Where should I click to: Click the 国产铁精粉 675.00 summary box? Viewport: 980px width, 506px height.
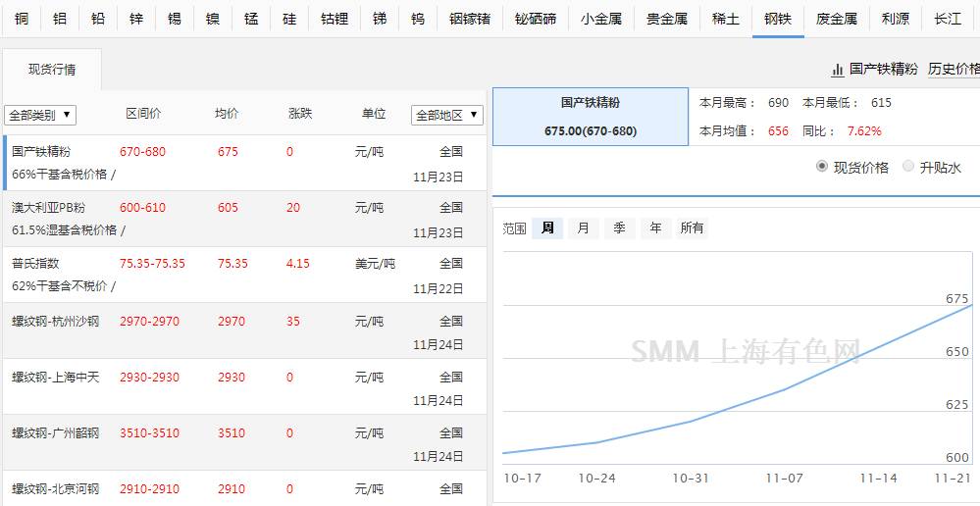(591, 118)
